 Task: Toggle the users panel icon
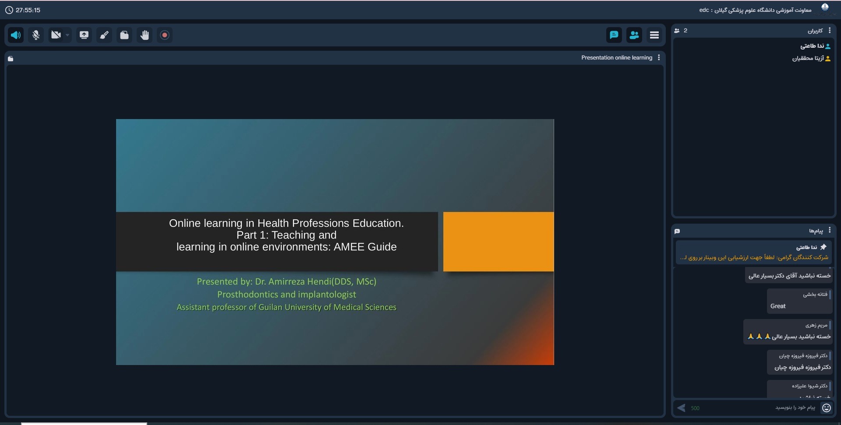point(634,35)
